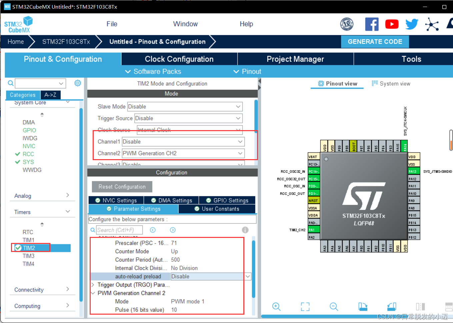Zoom in on the chip pinout

click(x=276, y=307)
